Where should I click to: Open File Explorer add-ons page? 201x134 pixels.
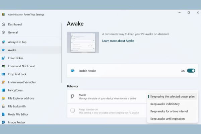click(30, 98)
